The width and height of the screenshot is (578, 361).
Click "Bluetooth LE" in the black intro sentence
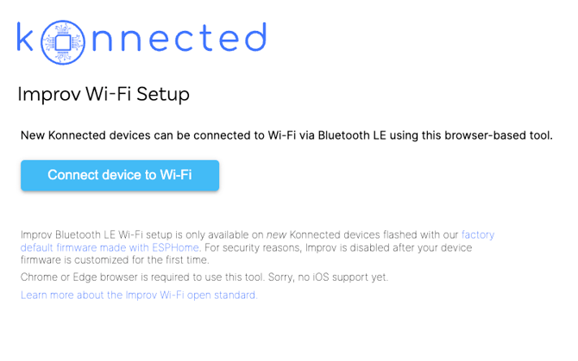click(352, 135)
